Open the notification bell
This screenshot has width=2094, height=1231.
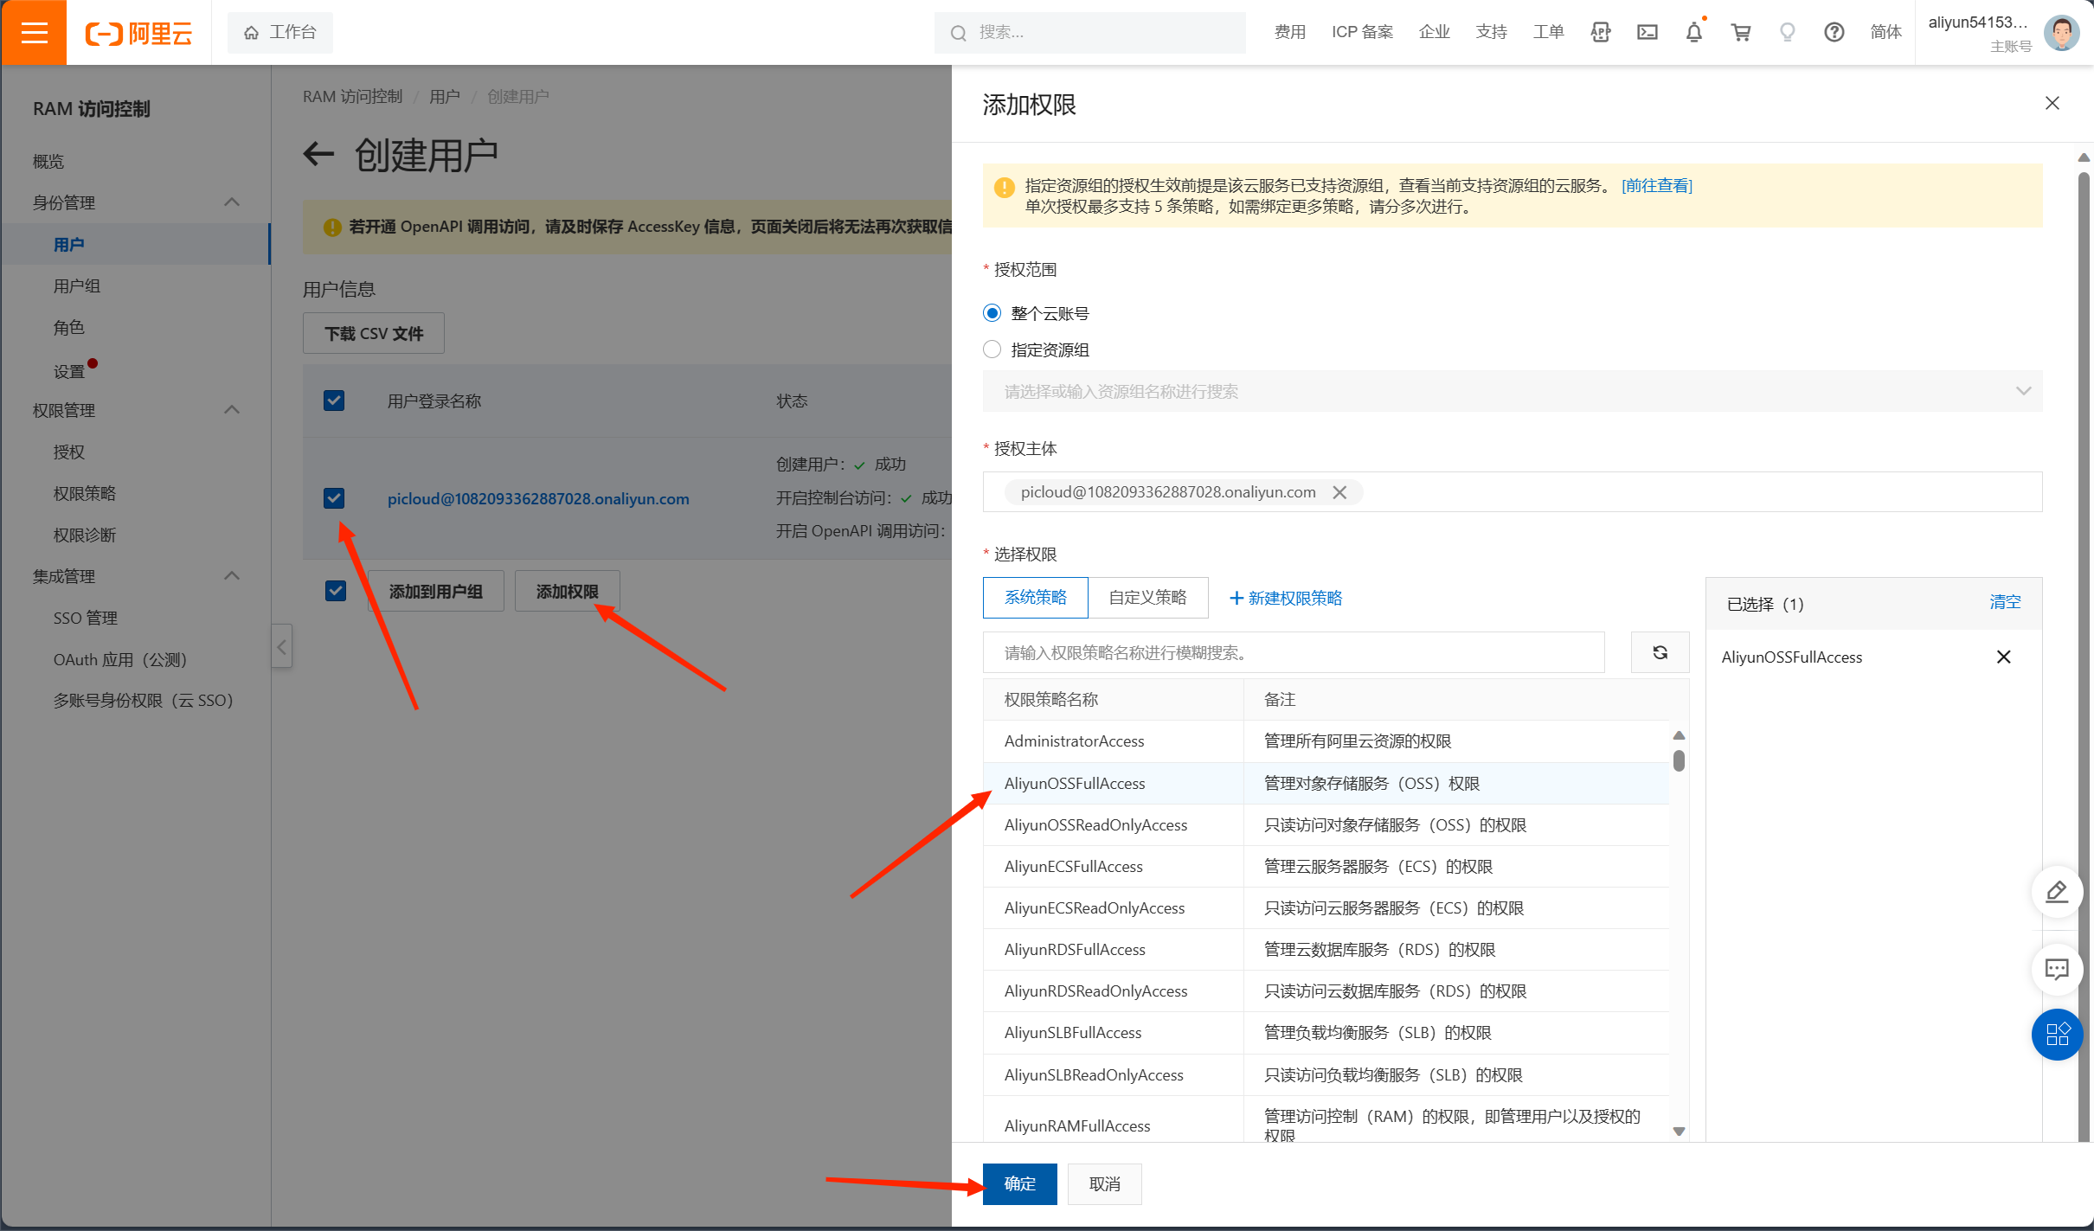1693,33
